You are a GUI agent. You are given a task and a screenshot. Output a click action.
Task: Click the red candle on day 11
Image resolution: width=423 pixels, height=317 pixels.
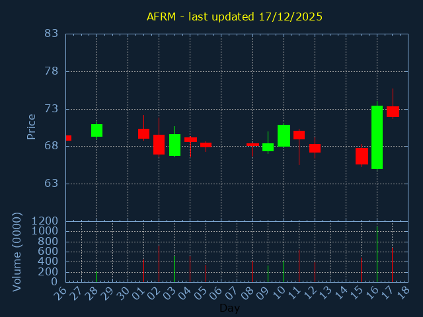(x=299, y=135)
